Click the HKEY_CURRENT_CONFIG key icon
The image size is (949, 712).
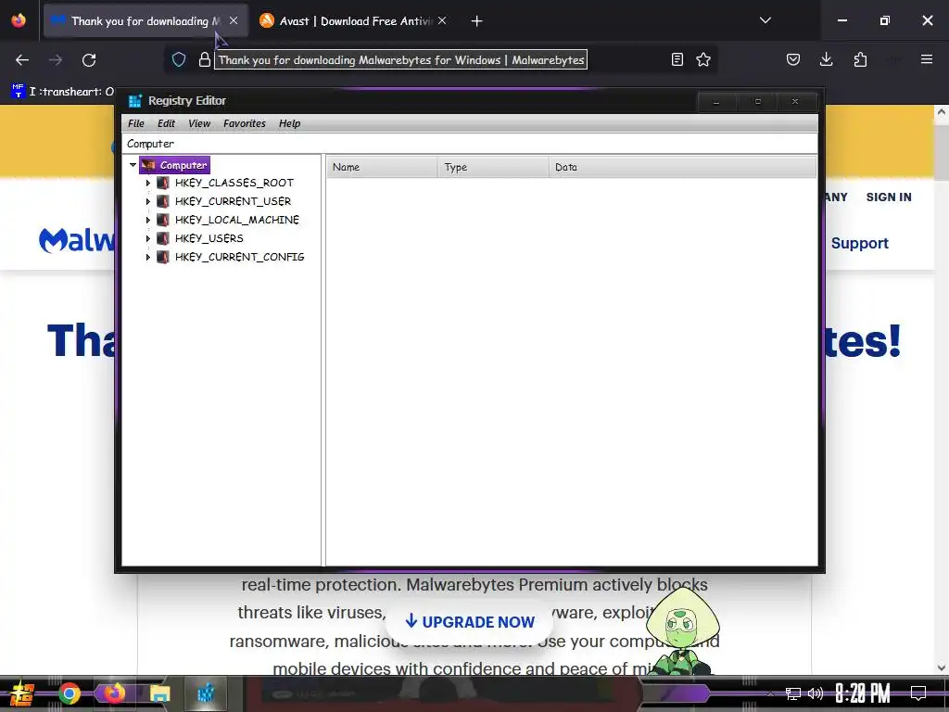click(x=162, y=258)
